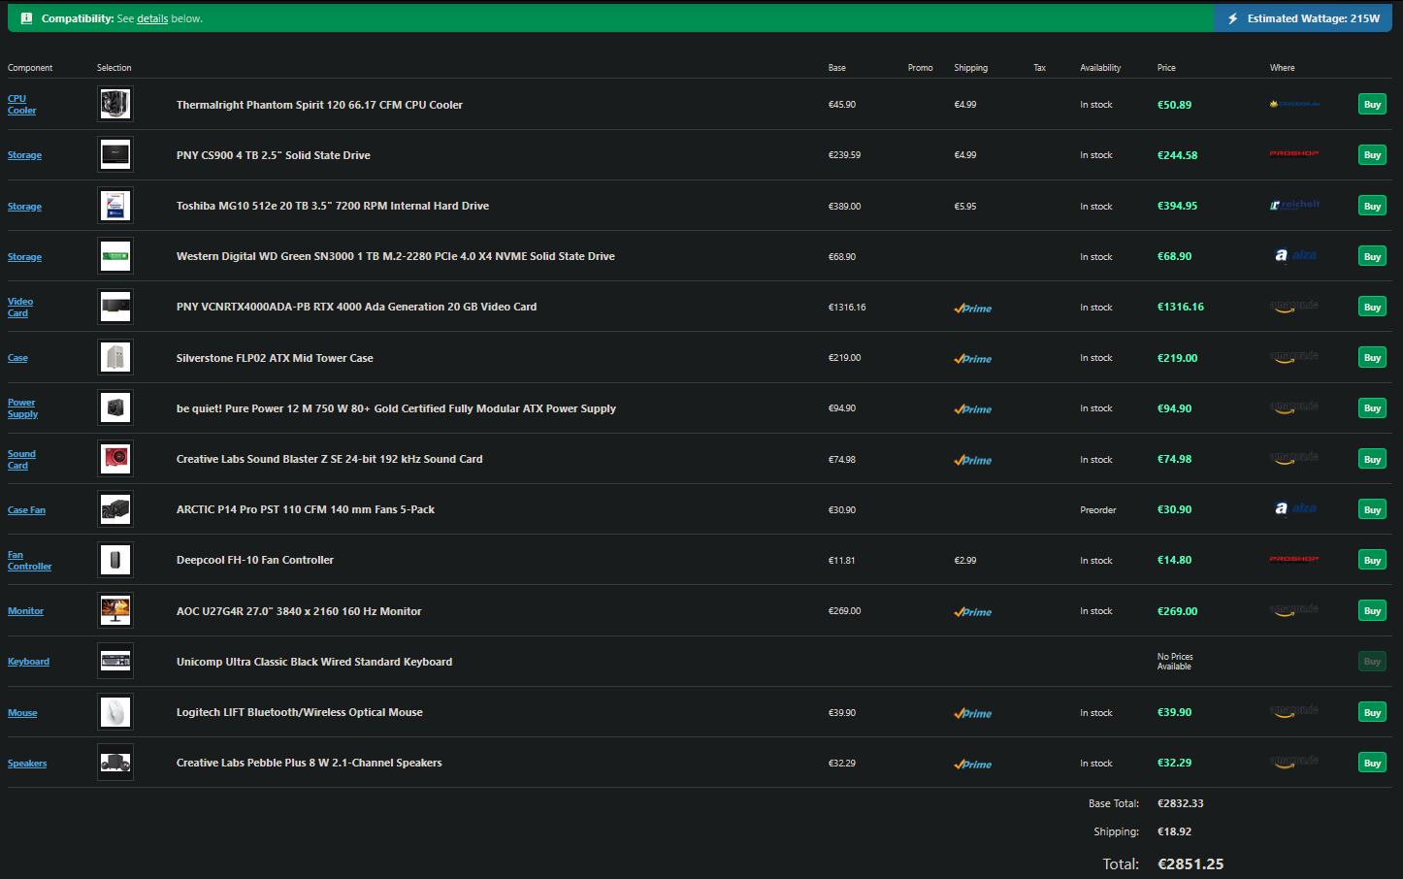Viewport: 1403px width, 879px height.
Task: Open the Logitech LIFT mouse thumbnail
Action: pyautogui.click(x=115, y=712)
